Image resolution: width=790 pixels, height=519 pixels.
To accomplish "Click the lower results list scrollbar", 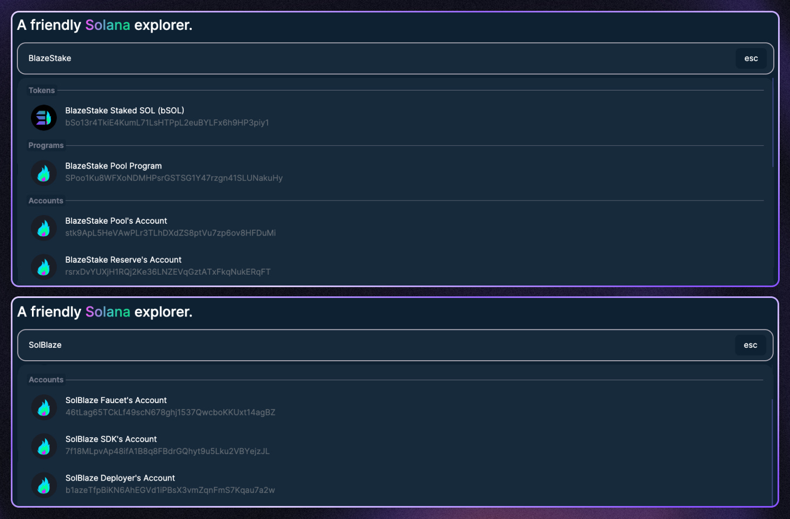I will click(x=772, y=452).
